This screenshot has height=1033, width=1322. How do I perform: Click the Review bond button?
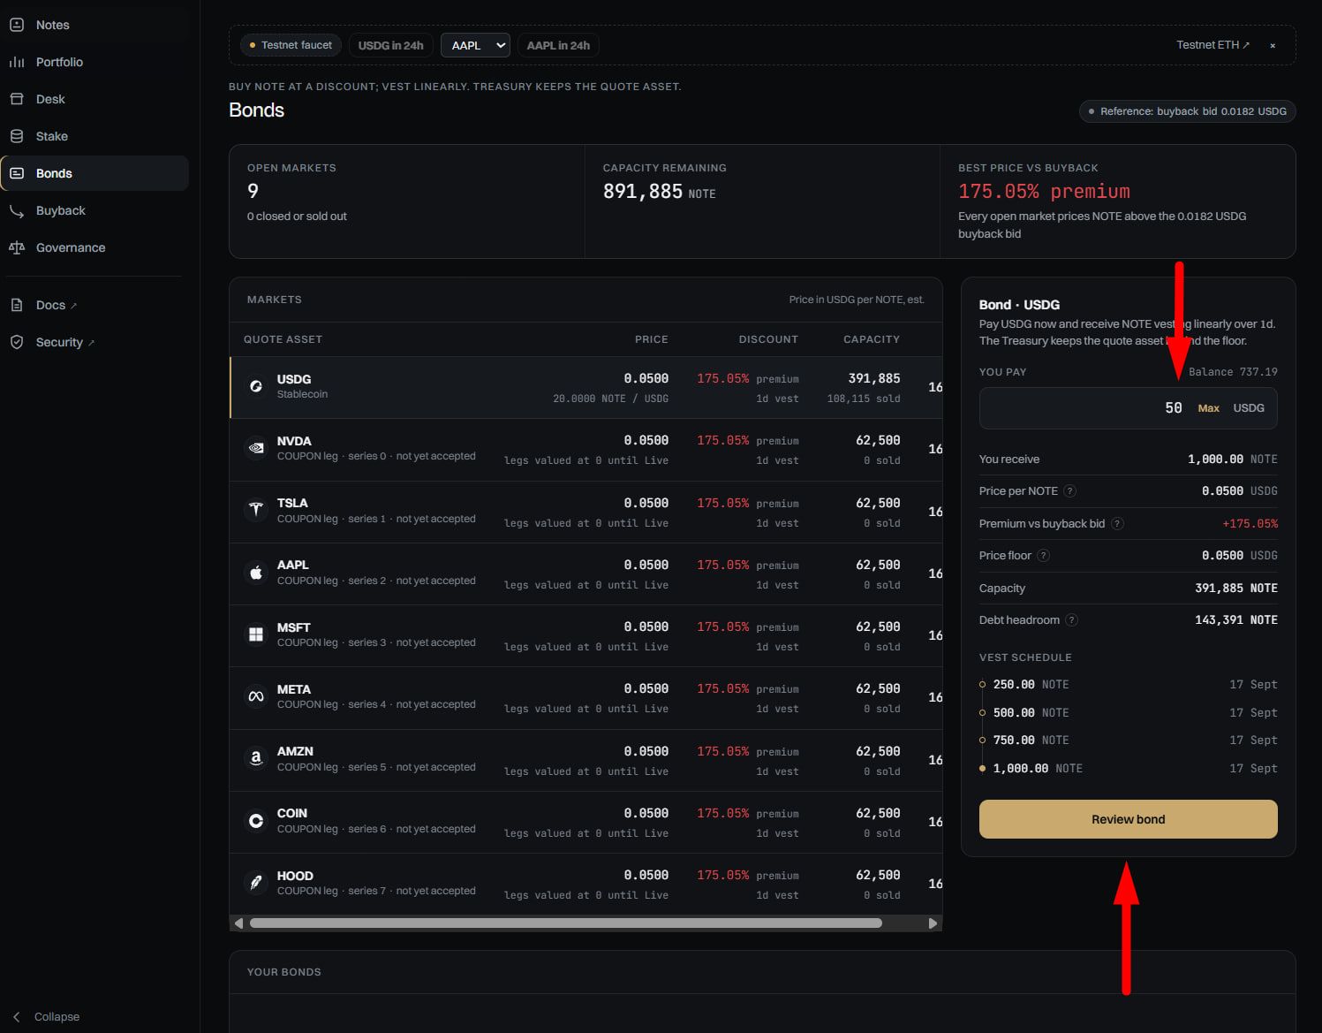click(1128, 819)
